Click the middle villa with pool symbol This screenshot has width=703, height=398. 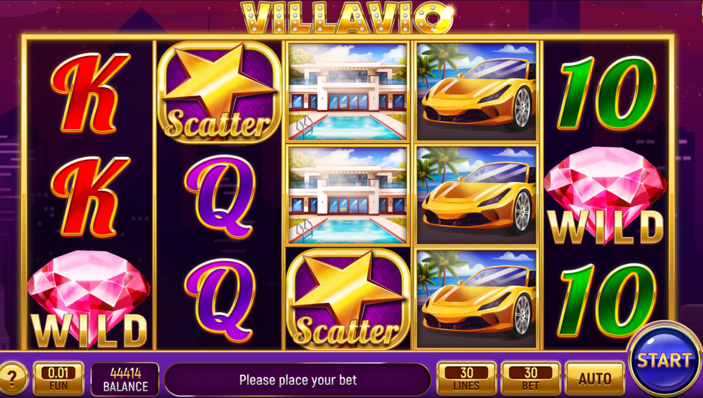point(347,195)
